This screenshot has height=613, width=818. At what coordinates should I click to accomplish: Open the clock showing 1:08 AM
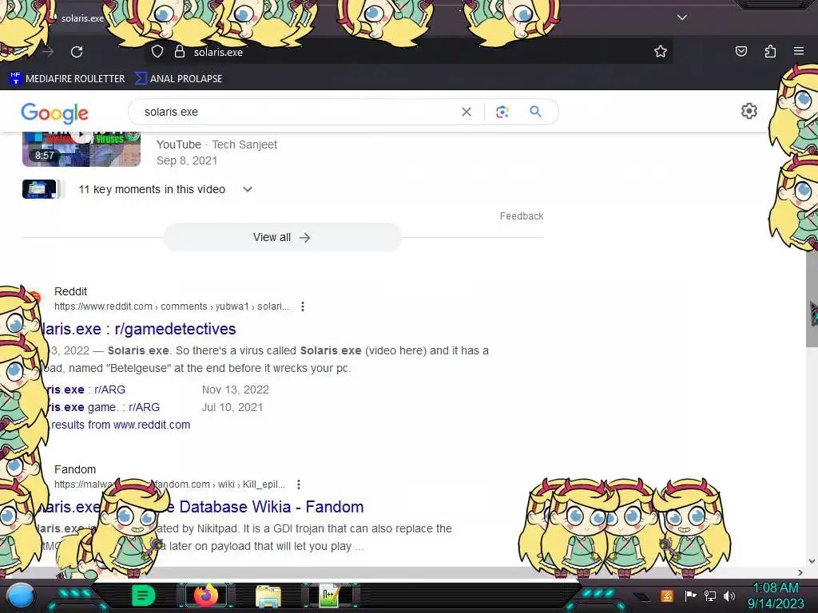pos(776,595)
